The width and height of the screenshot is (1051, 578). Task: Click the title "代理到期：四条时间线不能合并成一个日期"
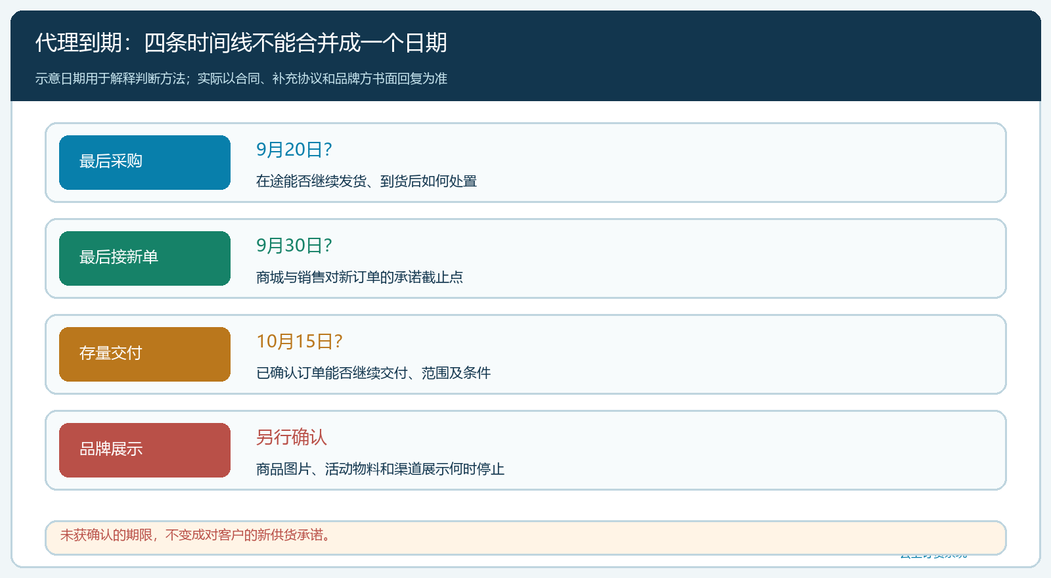point(241,43)
